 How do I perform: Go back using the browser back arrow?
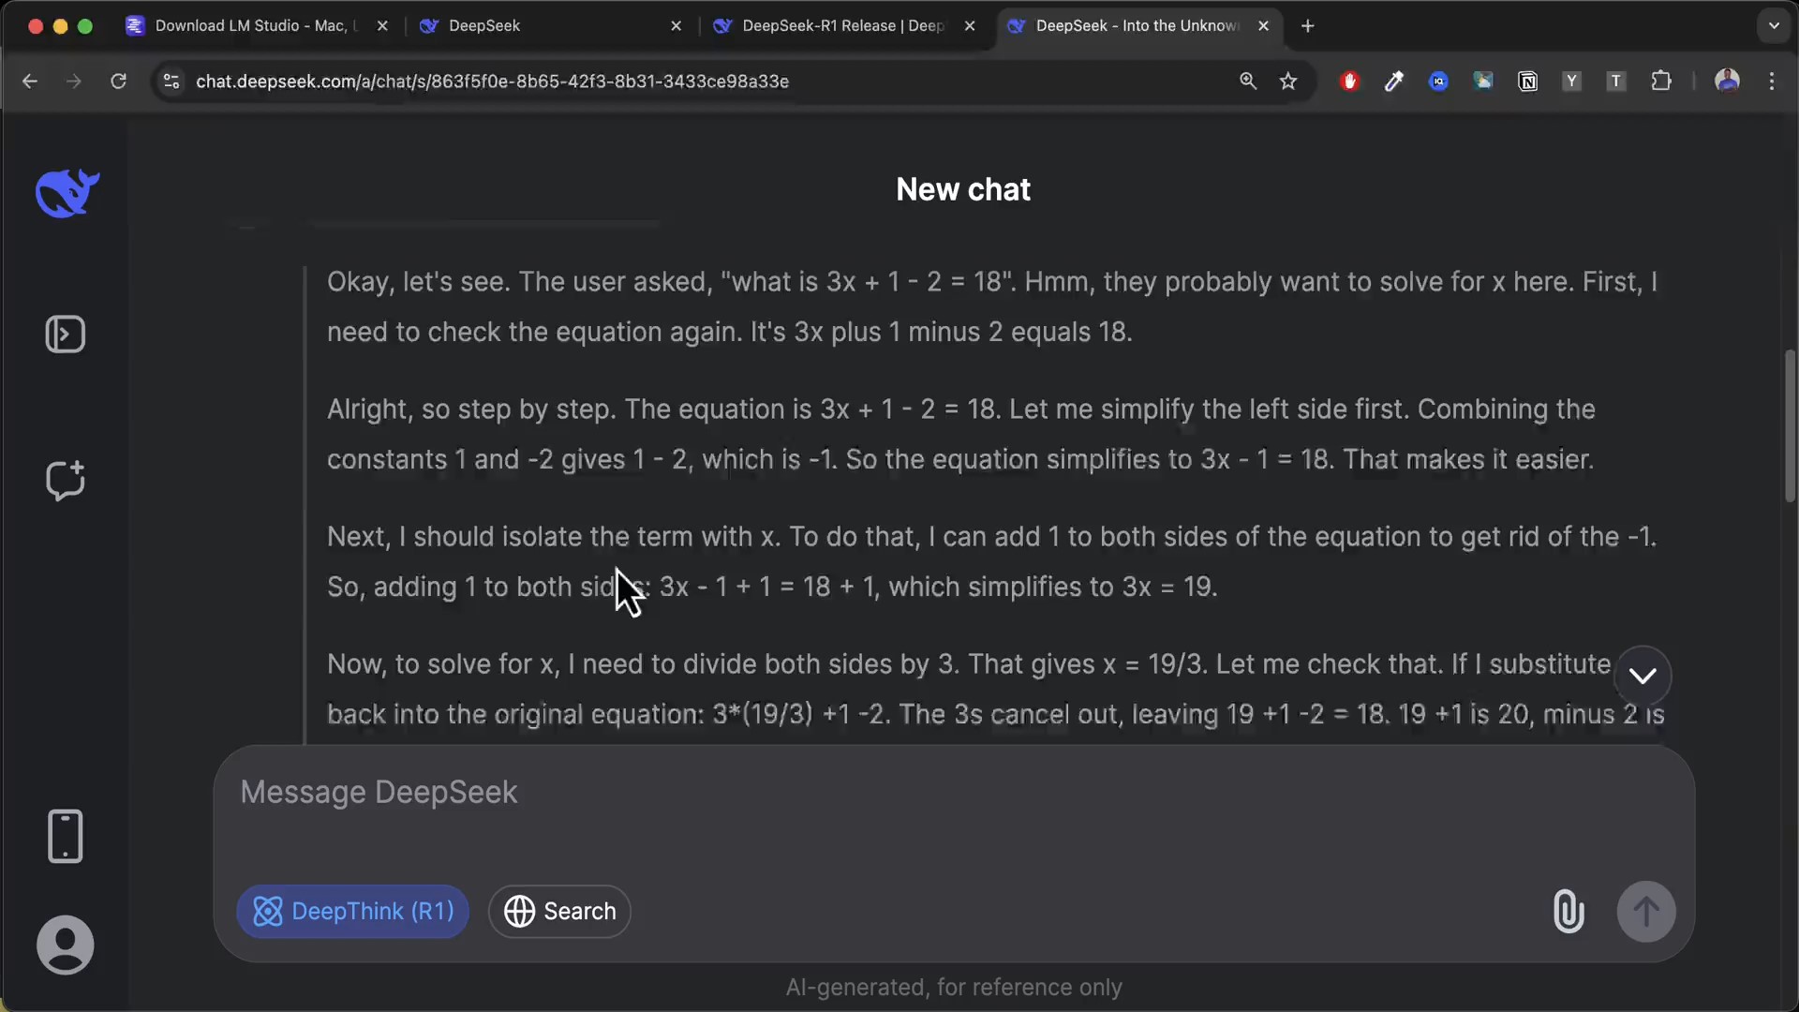(x=30, y=82)
